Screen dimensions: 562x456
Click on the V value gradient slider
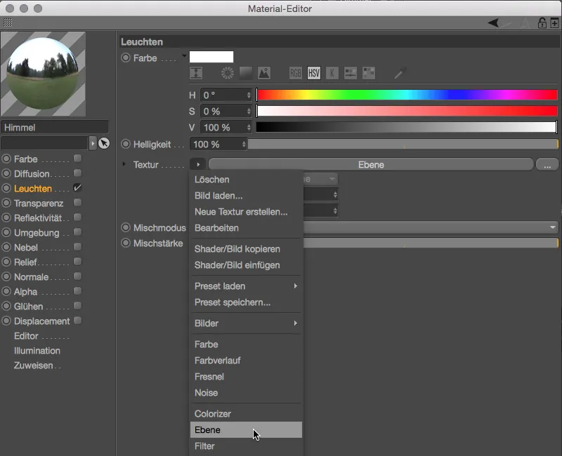[407, 127]
